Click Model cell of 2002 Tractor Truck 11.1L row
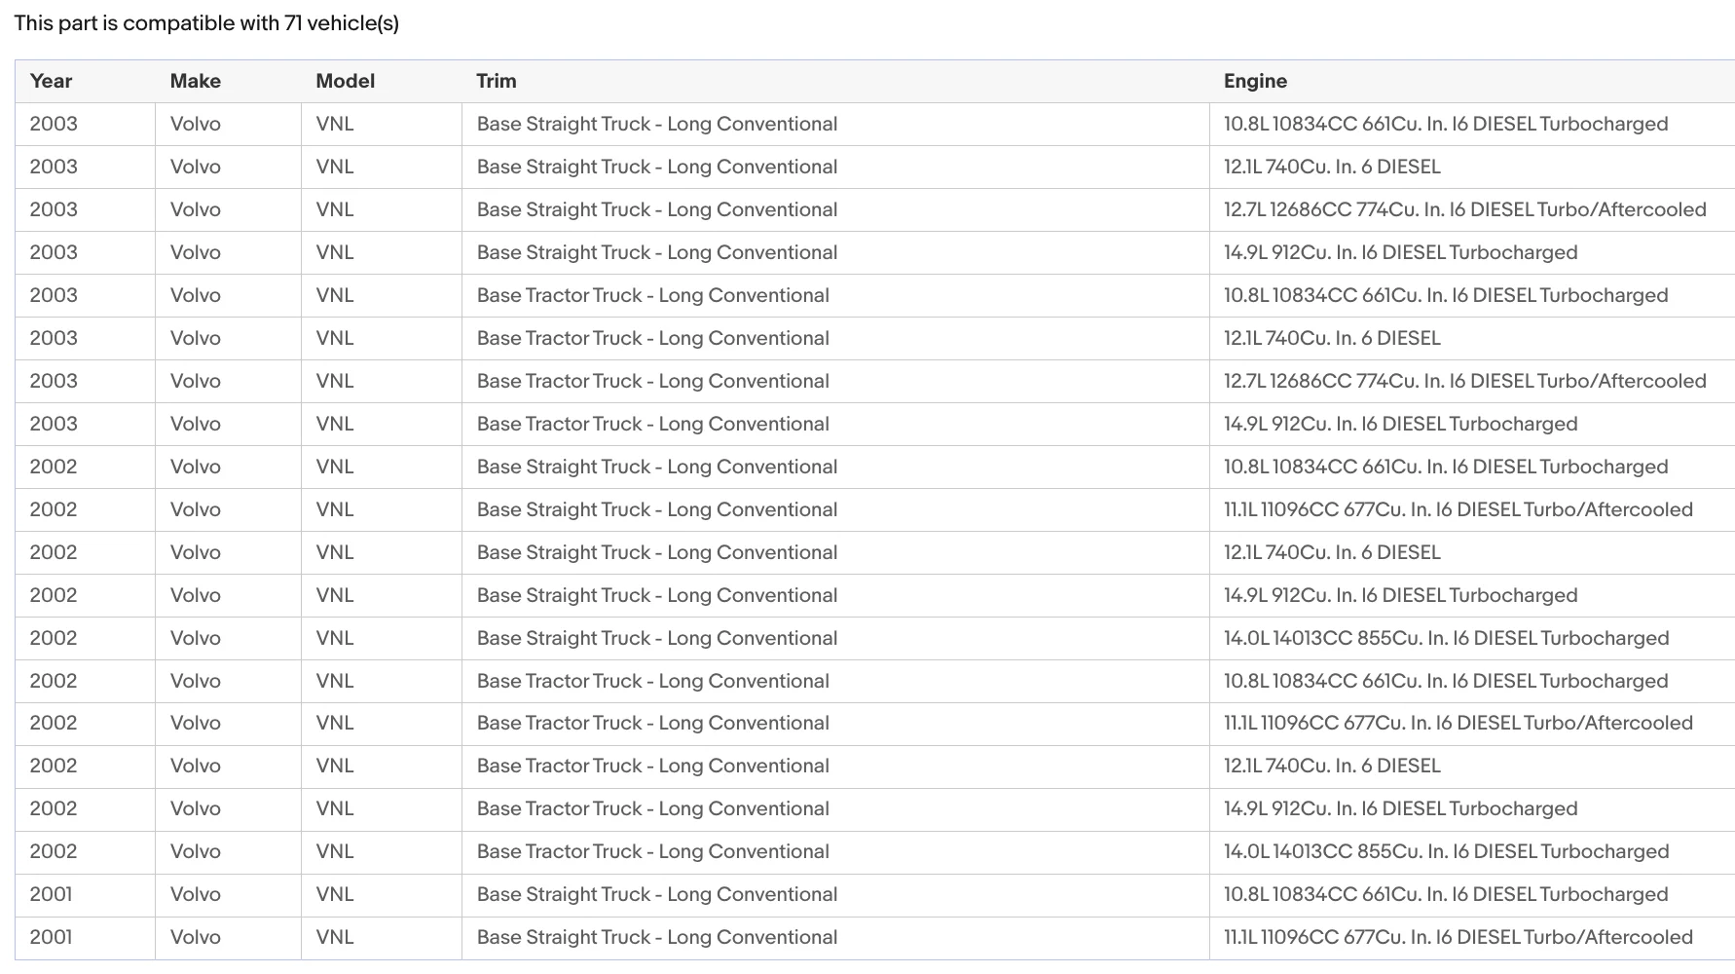Image resolution: width=1735 pixels, height=974 pixels. point(382,723)
